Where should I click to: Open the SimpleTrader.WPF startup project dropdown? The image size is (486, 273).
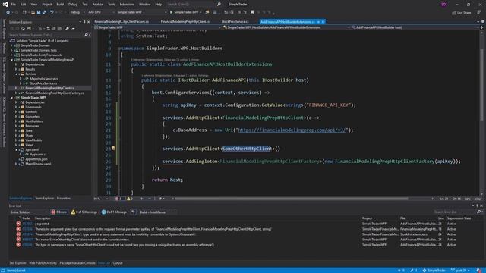[141, 12]
